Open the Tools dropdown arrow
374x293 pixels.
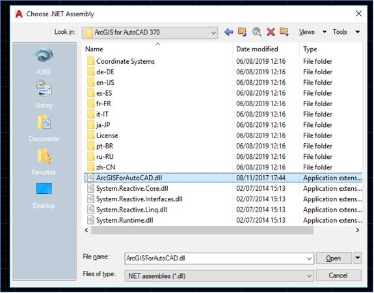[x=358, y=32]
